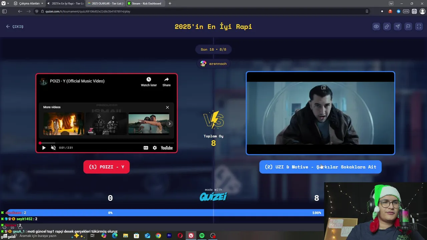The width and height of the screenshot is (427, 240).
Task: Open Microsoft Edge from taskbar
Action: coord(115,236)
